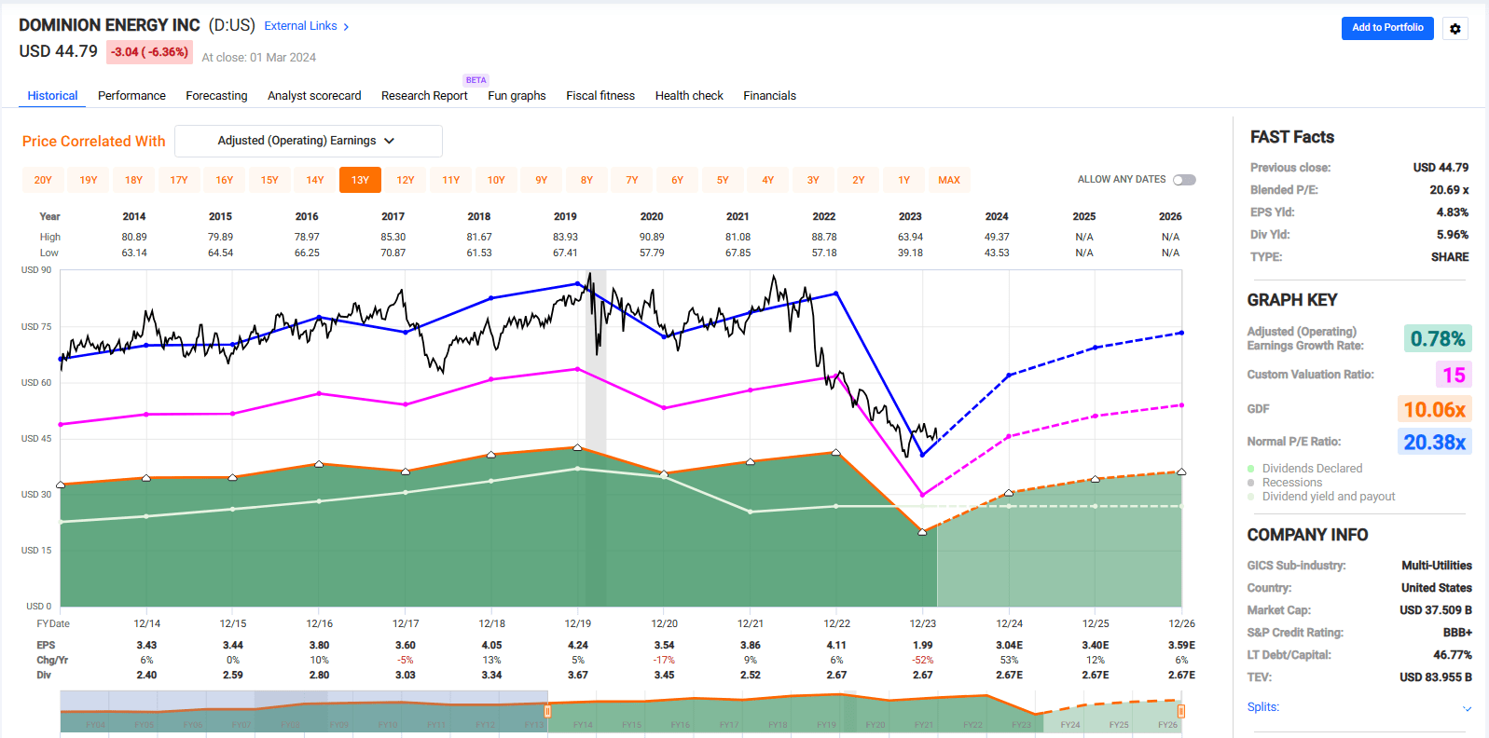The image size is (1489, 738).
Task: Click the gray recession band on the chart
Action: (x=596, y=438)
